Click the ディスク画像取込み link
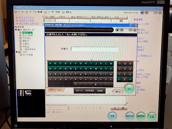Screen dimensions: 172x129 tap(144, 56)
